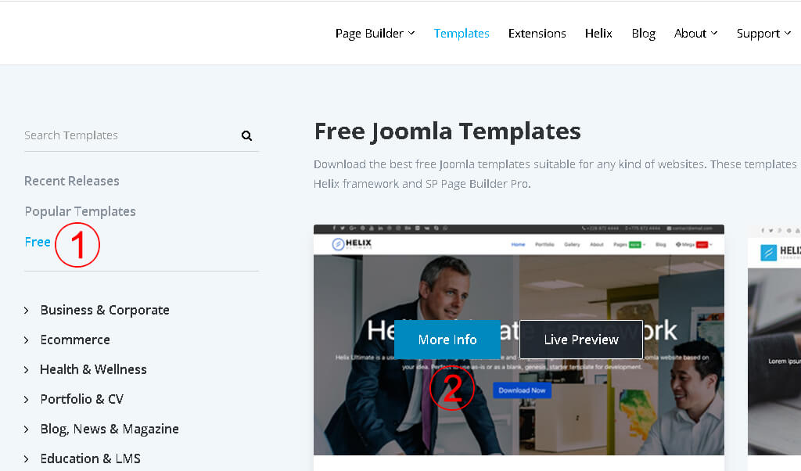Open the Helix nav item
Viewport: 801px width, 471px height.
click(x=598, y=34)
